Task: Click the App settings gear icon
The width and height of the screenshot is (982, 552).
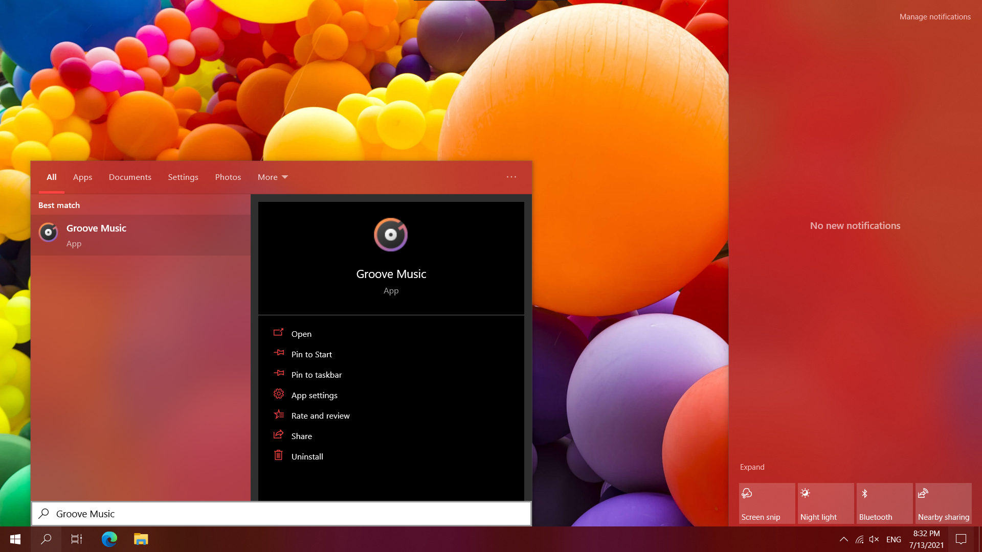Action: click(279, 394)
